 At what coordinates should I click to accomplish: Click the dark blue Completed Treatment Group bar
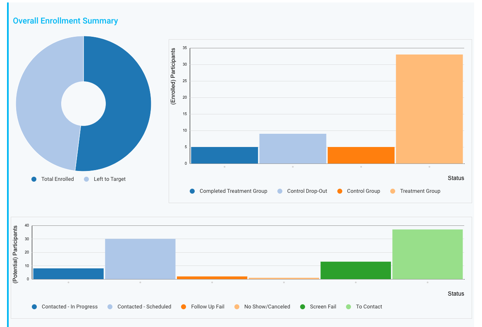pyautogui.click(x=224, y=155)
